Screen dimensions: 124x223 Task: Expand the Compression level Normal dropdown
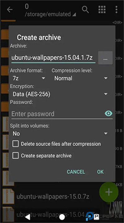pos(81,78)
